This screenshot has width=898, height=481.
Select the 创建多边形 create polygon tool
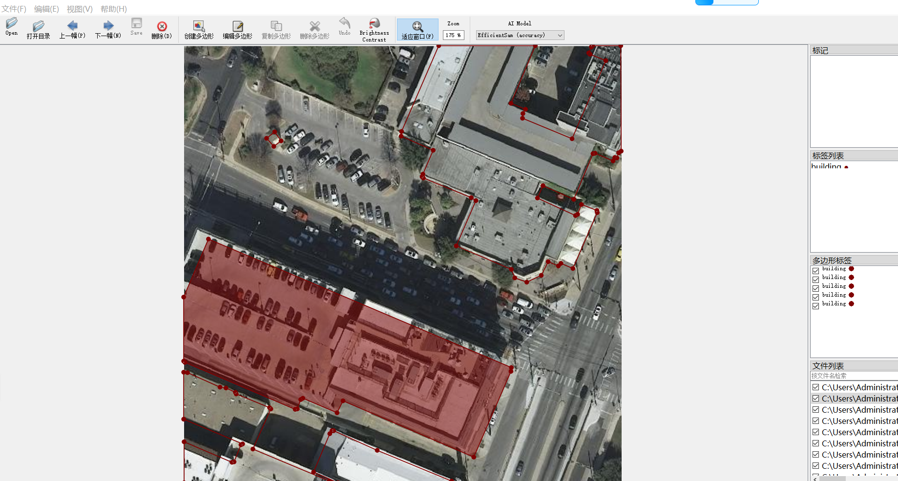pyautogui.click(x=199, y=29)
